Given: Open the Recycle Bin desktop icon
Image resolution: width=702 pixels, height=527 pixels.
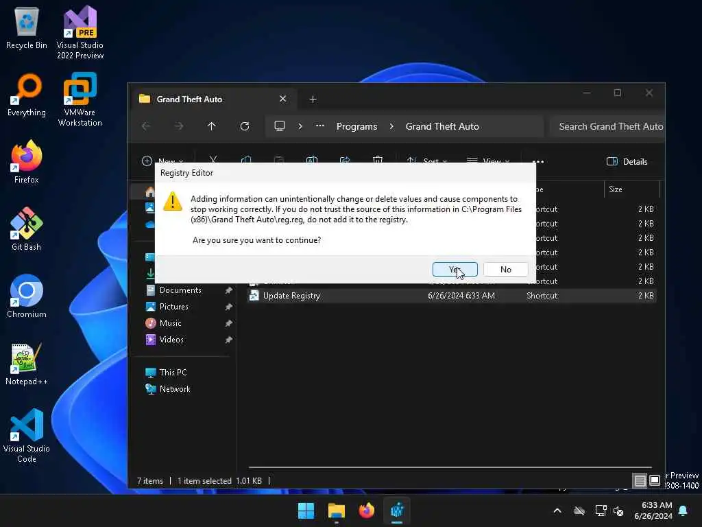Looking at the screenshot, I should click(x=27, y=27).
